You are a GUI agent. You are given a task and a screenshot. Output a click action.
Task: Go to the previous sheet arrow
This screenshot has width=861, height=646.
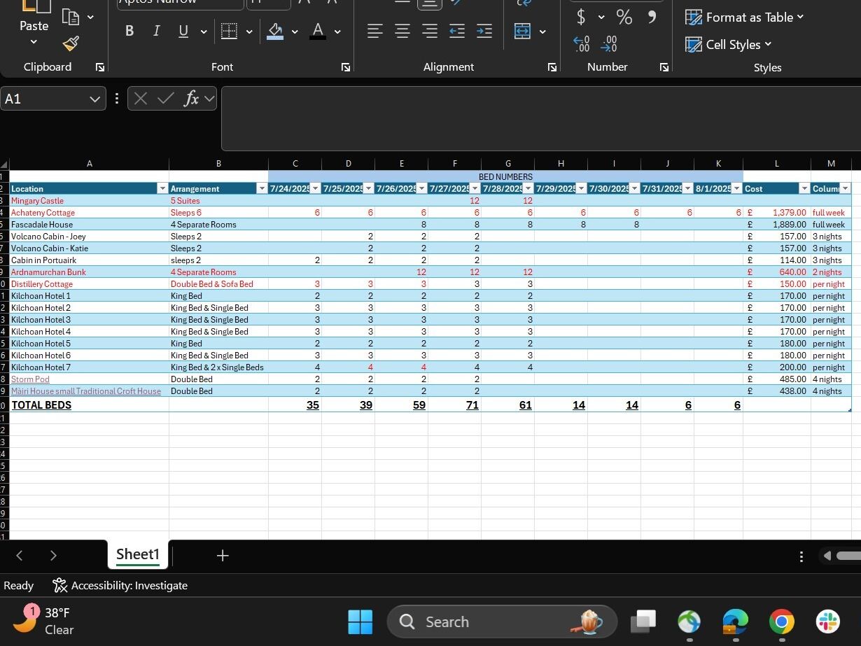click(20, 556)
